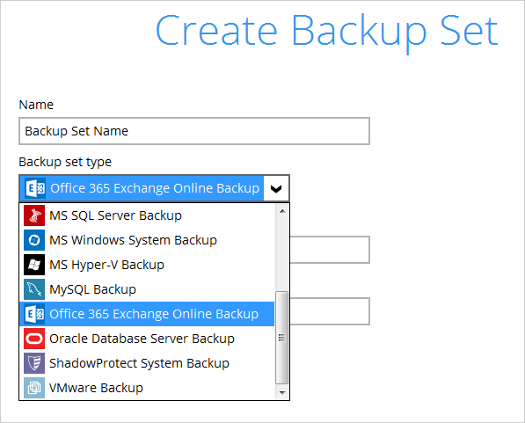This screenshot has width=525, height=423.
Task: Click the list scrollbar up arrow
Action: (282, 211)
